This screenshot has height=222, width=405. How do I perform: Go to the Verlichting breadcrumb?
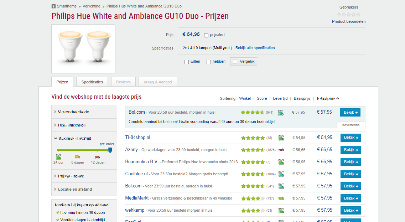[92, 6]
